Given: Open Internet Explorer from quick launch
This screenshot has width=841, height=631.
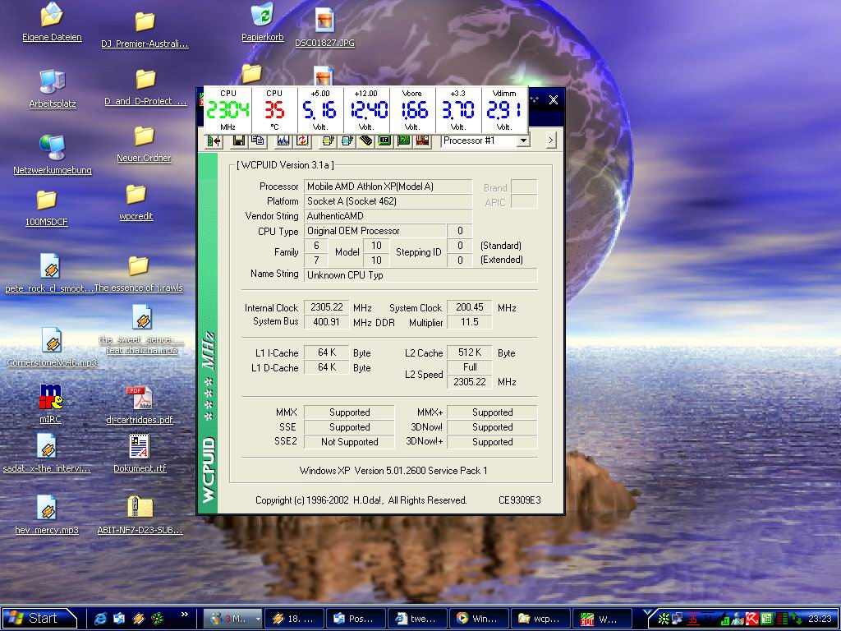Looking at the screenshot, I should (x=102, y=619).
